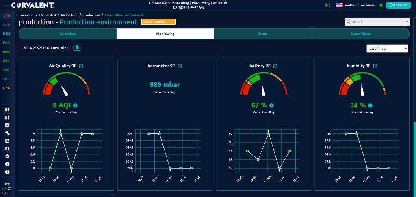Screen dimensions: 416x197
Task: Click the sidebar signal status icon
Action: point(7,184)
